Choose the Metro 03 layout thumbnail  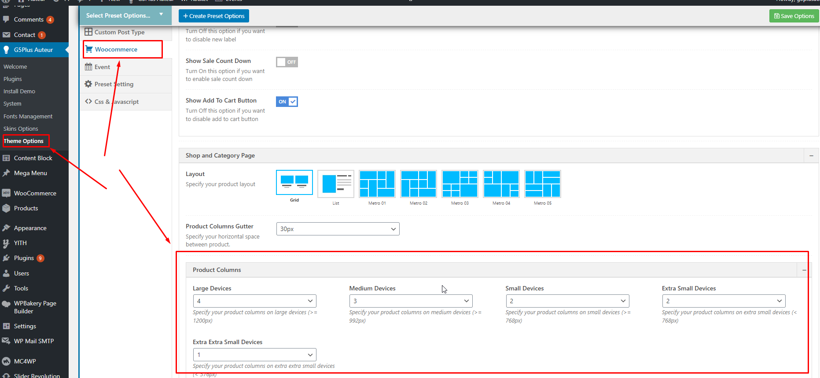coord(460,184)
